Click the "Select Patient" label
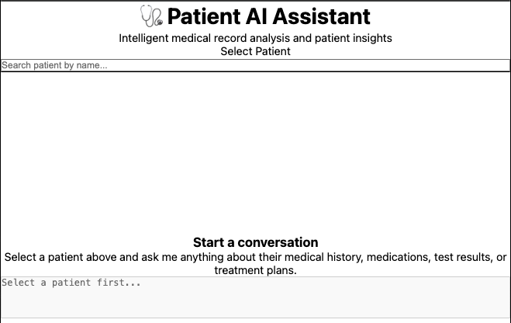 [x=255, y=51]
